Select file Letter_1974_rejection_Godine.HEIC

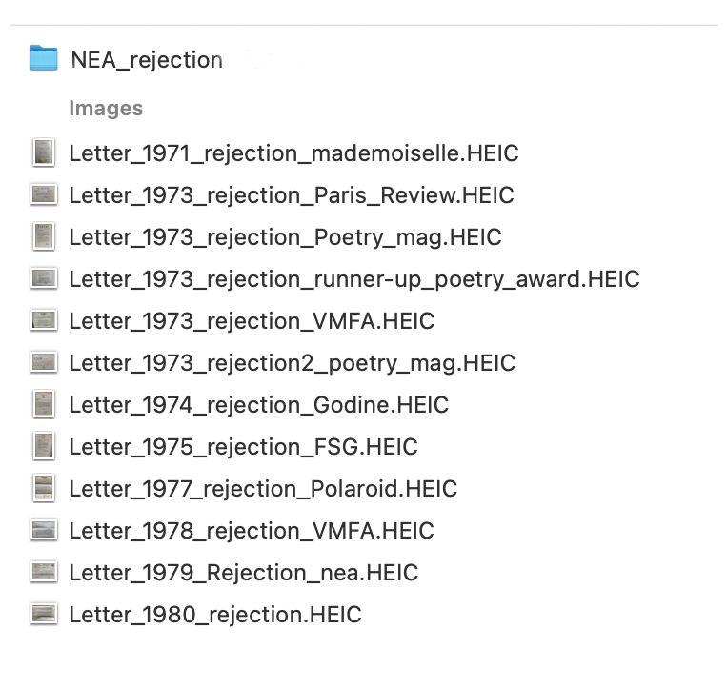point(259,405)
